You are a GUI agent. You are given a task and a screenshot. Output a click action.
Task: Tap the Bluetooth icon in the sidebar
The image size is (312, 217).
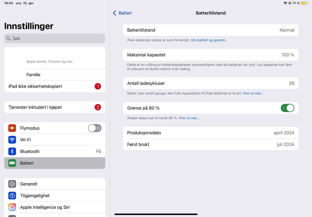tap(12, 151)
